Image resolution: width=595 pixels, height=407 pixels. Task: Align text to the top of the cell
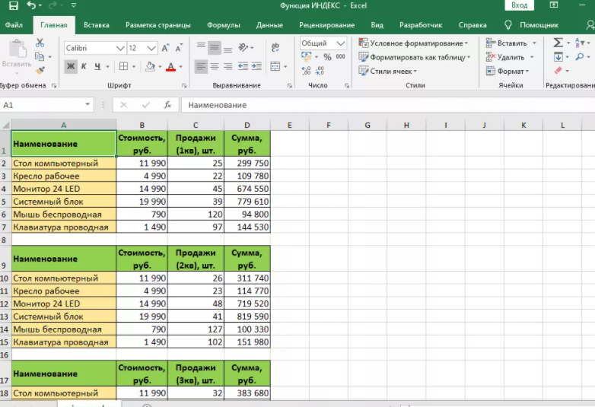click(x=201, y=46)
